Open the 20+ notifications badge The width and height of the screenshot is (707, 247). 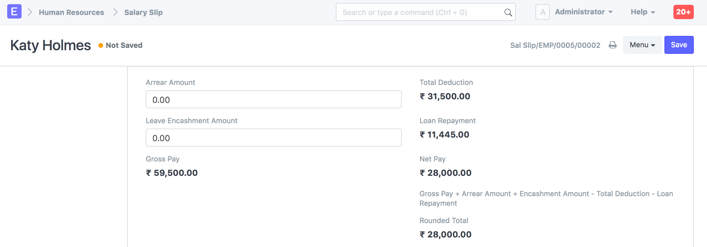[683, 12]
